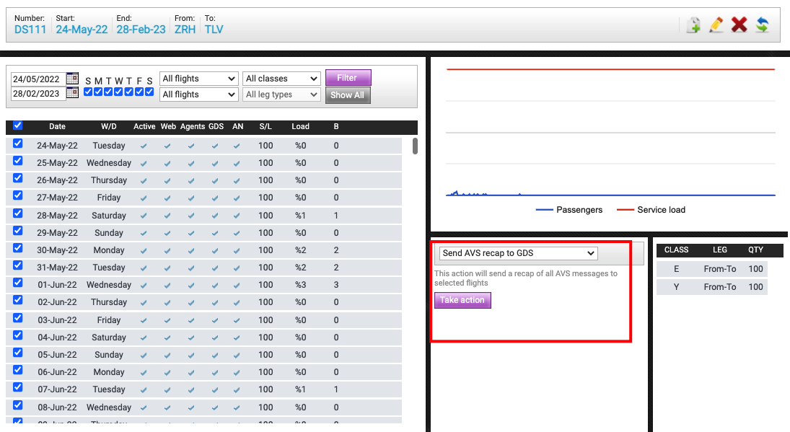Click the red X delete icon
This screenshot has height=432, width=790.
coord(739,25)
